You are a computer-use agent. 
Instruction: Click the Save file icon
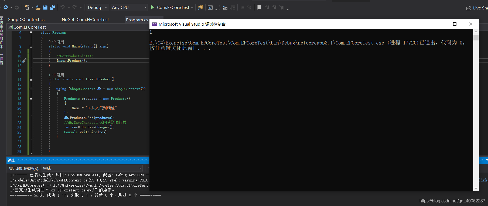tap(45, 8)
